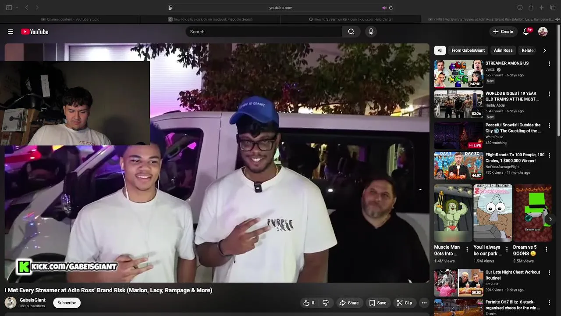Viewport: 561px width, 316px height.
Task: Go back in Safari
Action: (27, 7)
